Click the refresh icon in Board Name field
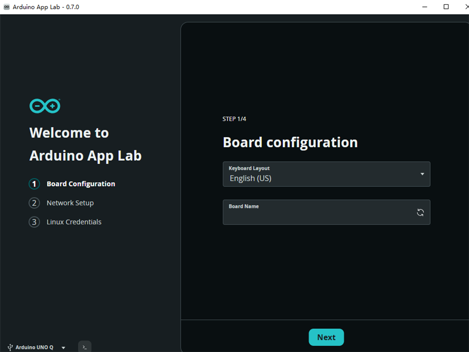The width and height of the screenshot is (469, 352). pos(420,212)
